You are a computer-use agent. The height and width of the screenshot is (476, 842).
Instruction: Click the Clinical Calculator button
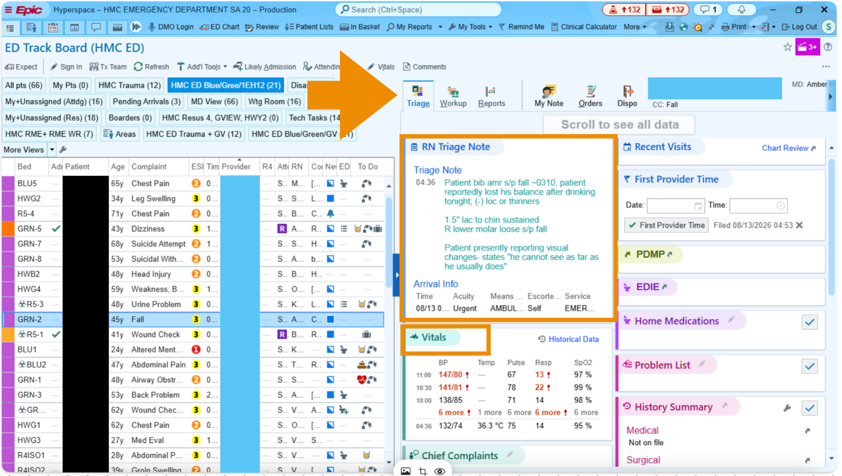(x=584, y=27)
